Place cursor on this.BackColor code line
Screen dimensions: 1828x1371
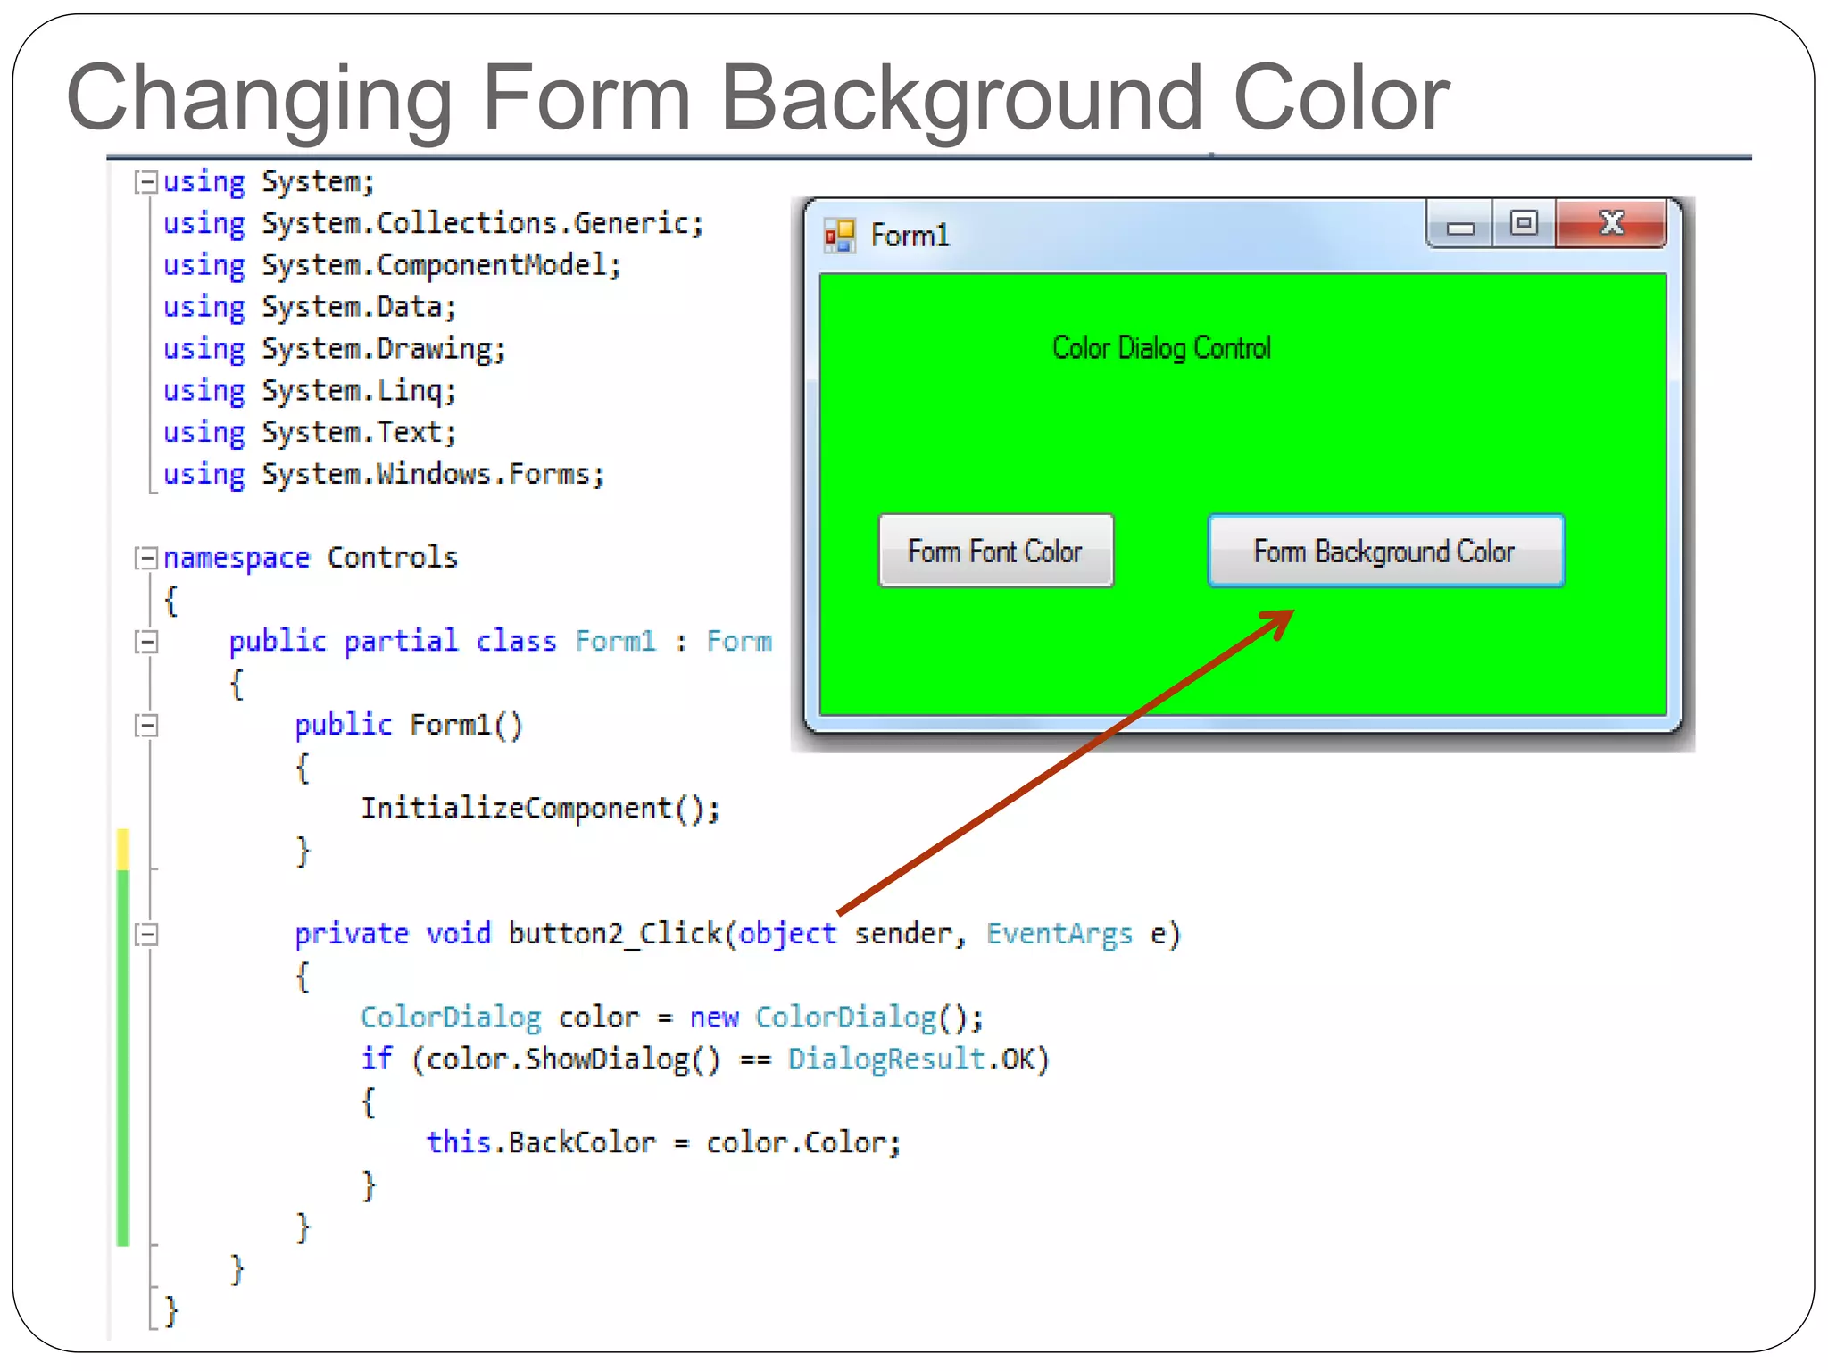[x=663, y=1143]
